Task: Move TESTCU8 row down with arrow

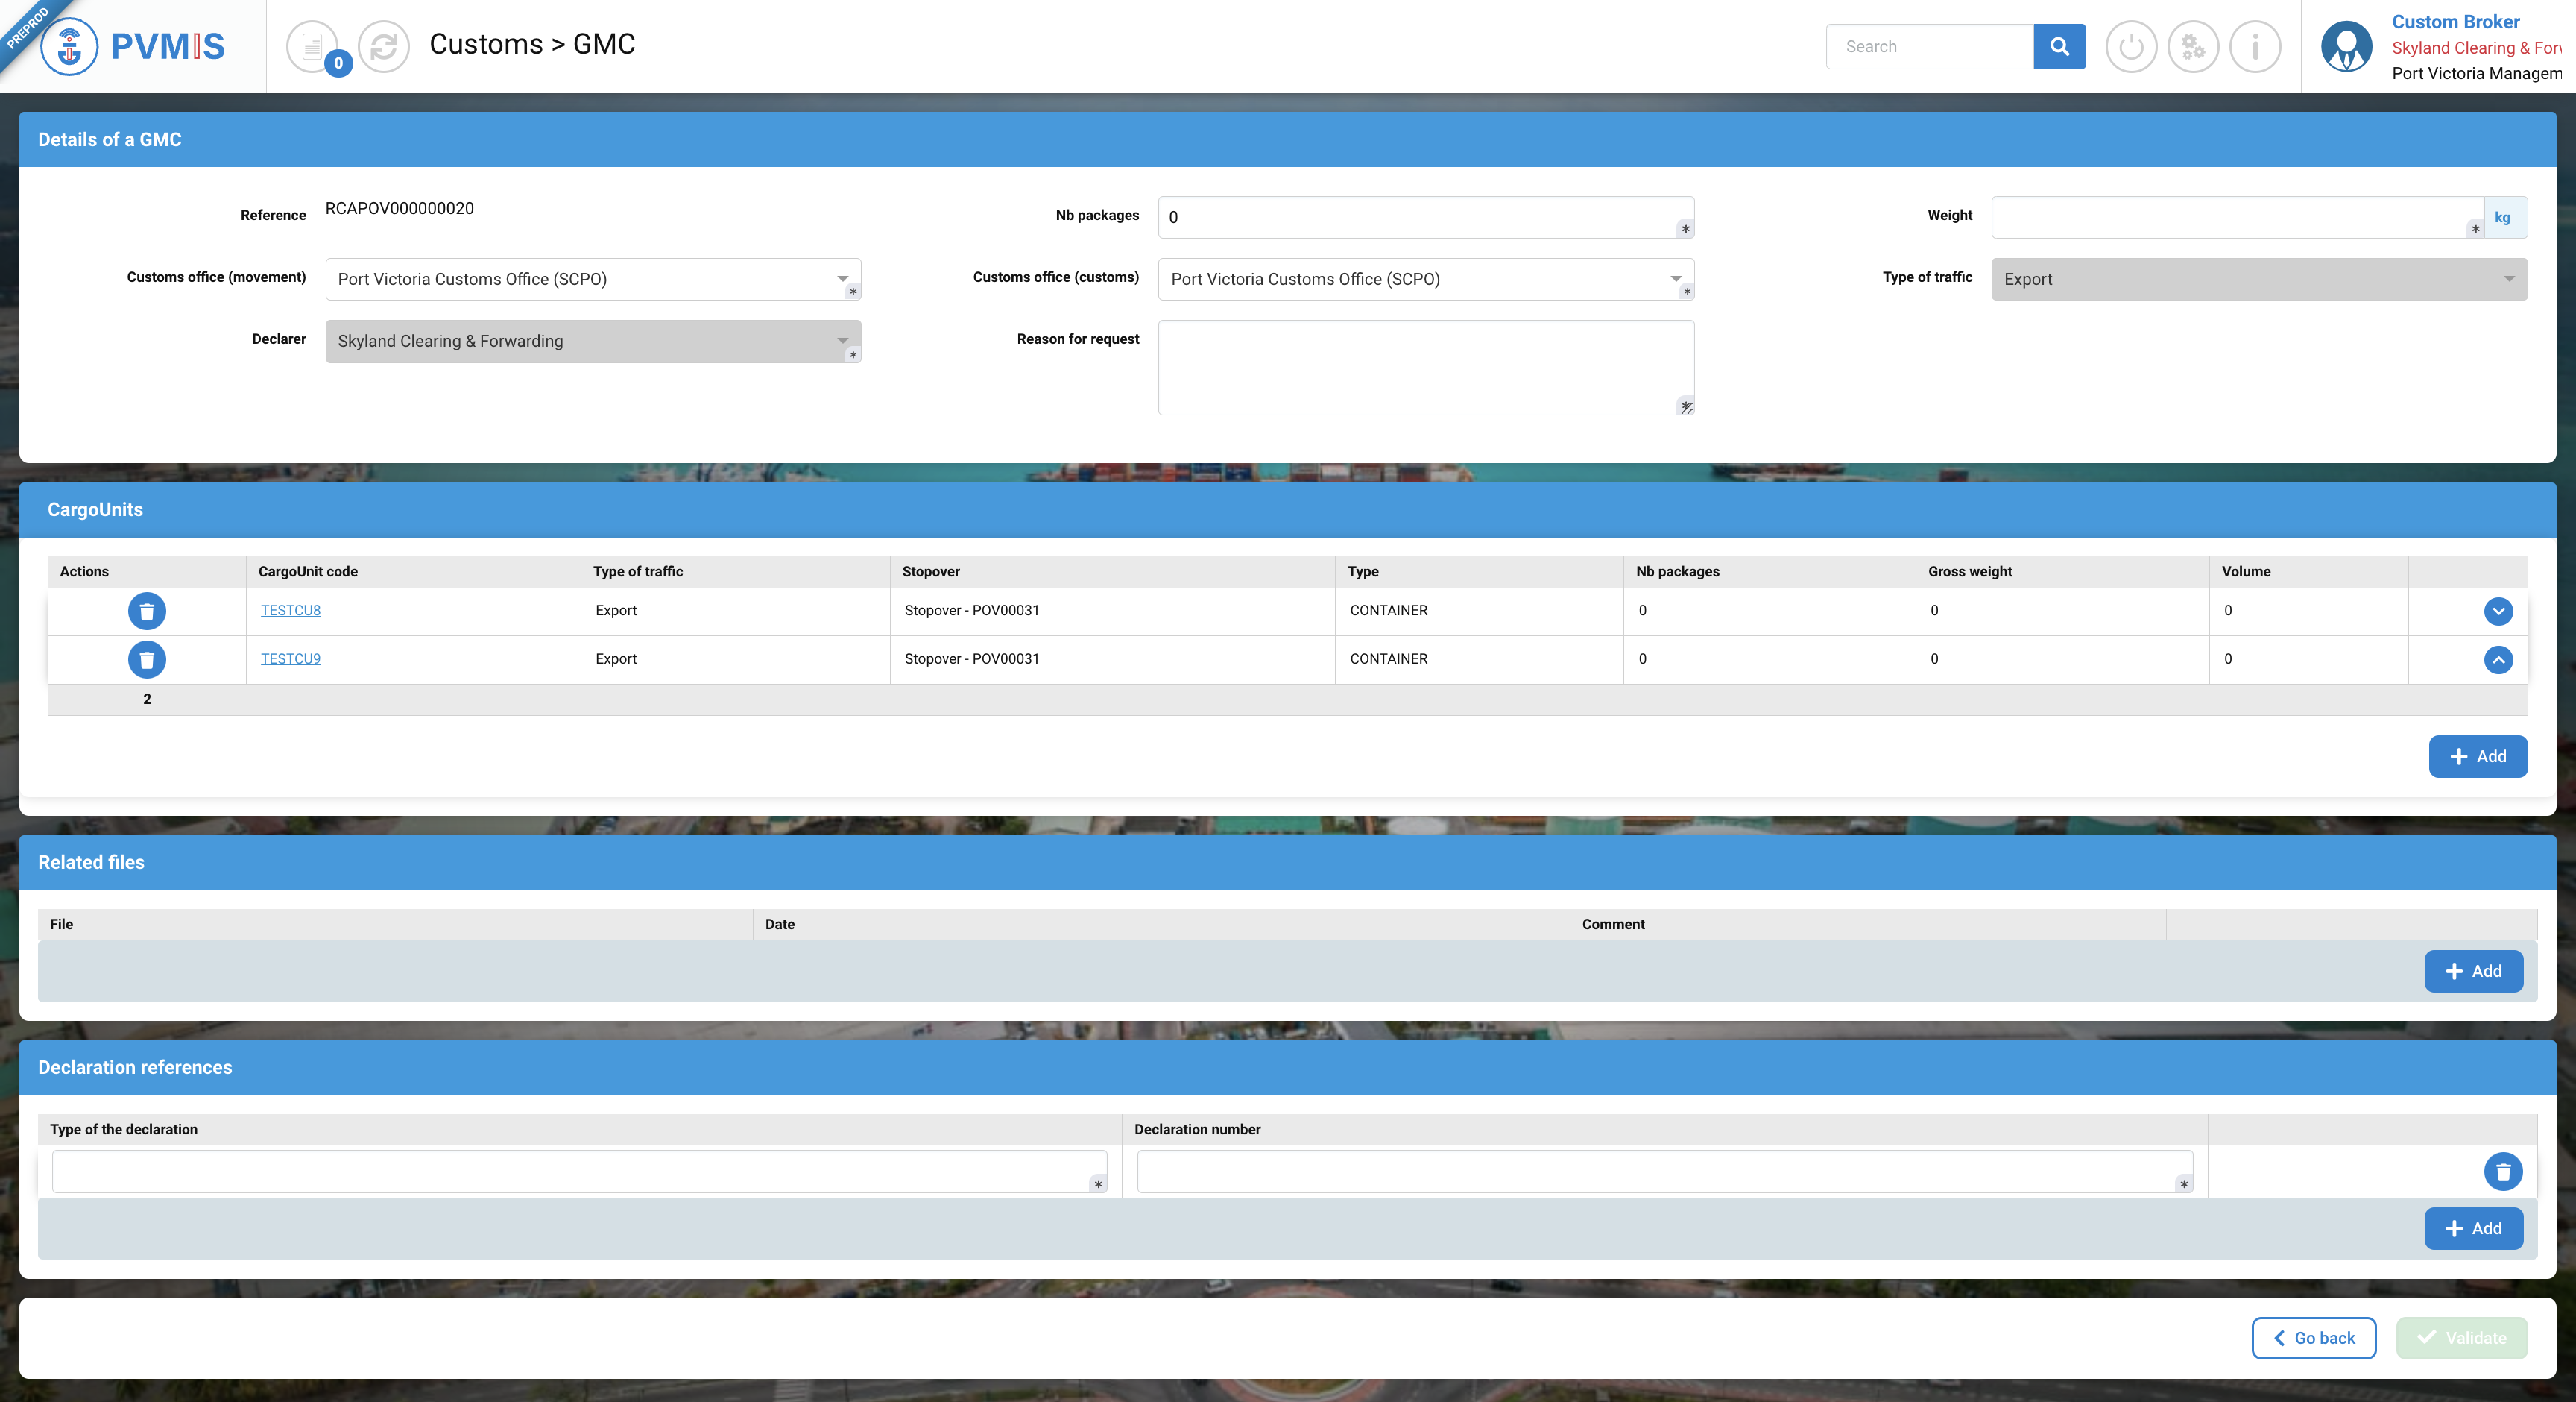Action: tap(2498, 611)
